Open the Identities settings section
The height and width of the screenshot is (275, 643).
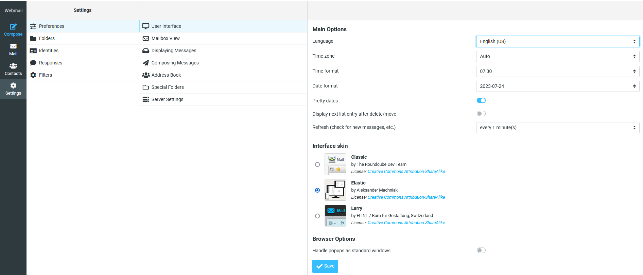(x=49, y=51)
